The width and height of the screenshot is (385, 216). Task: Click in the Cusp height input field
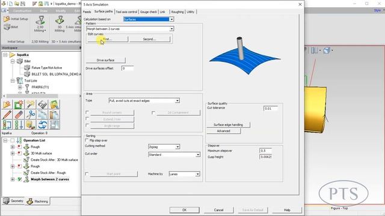(266, 157)
